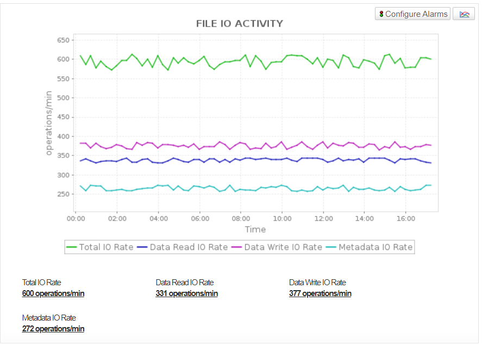The image size is (482, 345).
Task: Click the blue Data Read legend marker
Action: pyautogui.click(x=142, y=247)
